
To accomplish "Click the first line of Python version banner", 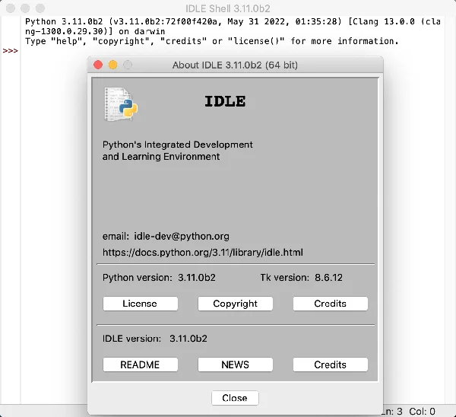I will point(233,21).
